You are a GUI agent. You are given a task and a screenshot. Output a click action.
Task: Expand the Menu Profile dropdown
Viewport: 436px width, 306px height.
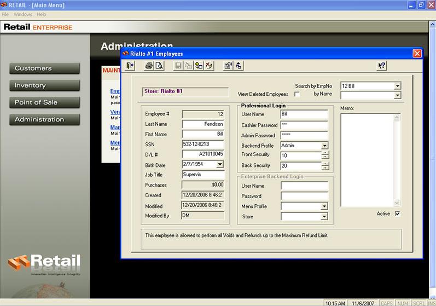coord(324,206)
